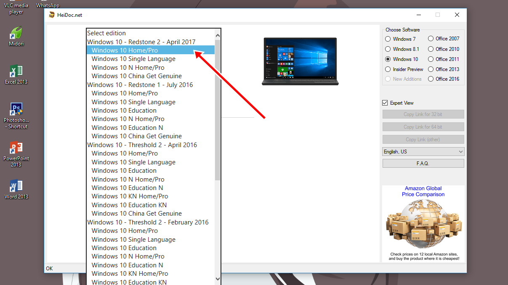The image size is (508, 285).
Task: Click the Windows 10 laptop image
Action: [x=300, y=61]
